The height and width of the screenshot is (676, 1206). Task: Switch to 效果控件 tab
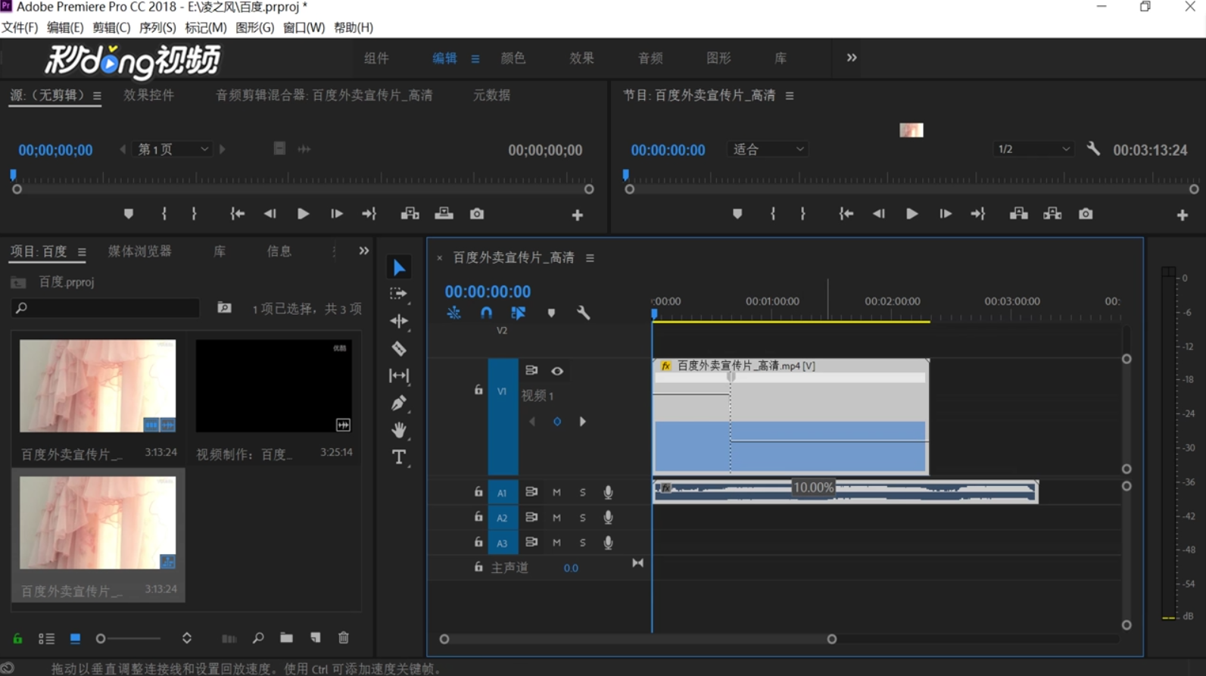click(149, 95)
